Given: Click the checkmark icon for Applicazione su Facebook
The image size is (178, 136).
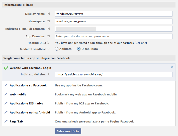Looking at the screenshot, I should point(6,85).
